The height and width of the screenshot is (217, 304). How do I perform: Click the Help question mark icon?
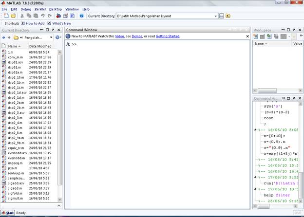81,16
